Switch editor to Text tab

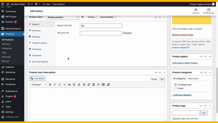[162, 79]
